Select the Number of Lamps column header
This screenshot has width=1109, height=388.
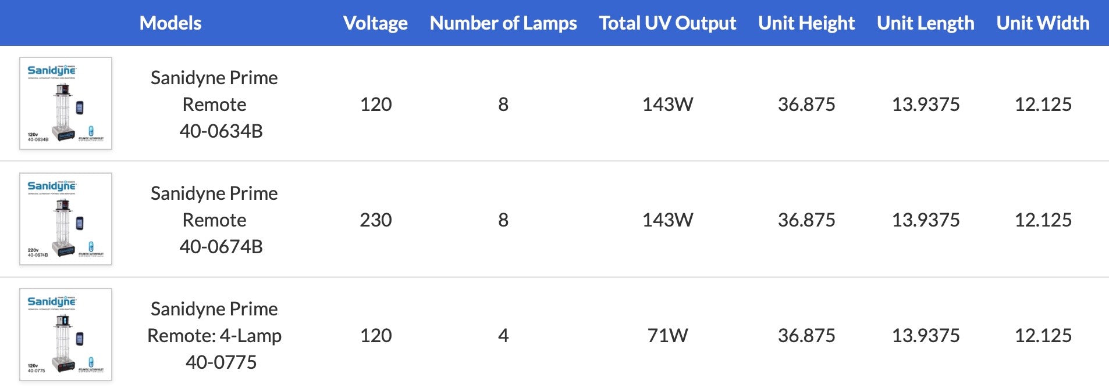tap(503, 23)
